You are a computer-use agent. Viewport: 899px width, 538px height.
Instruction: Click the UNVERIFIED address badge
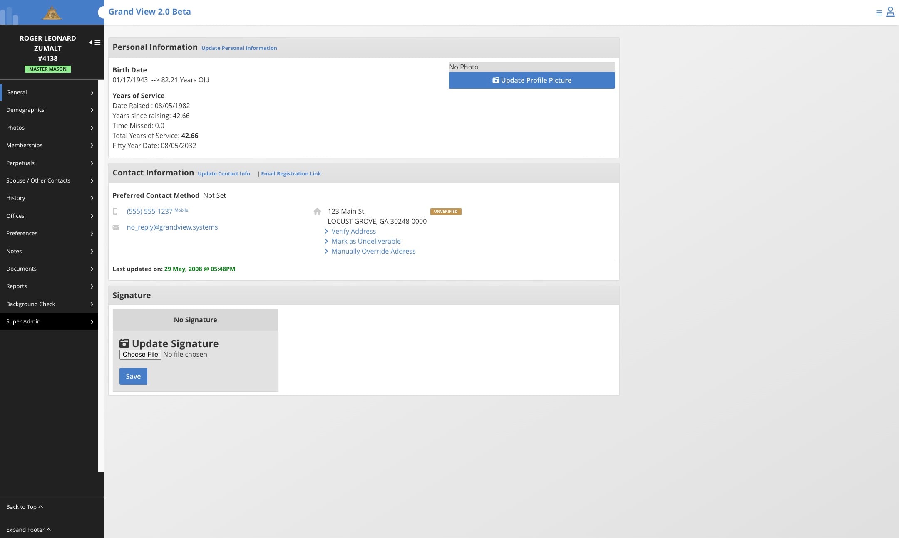pos(446,212)
